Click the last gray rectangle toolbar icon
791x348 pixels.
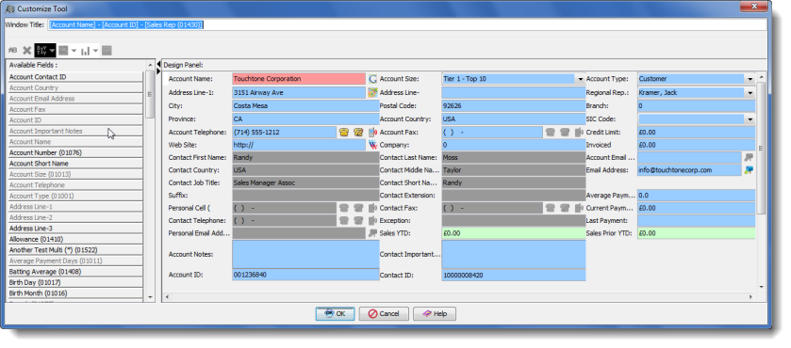click(x=107, y=51)
